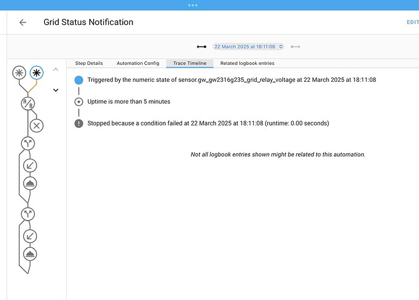
Task: Click the blue trigger timeline marker
Action: pyautogui.click(x=78, y=80)
